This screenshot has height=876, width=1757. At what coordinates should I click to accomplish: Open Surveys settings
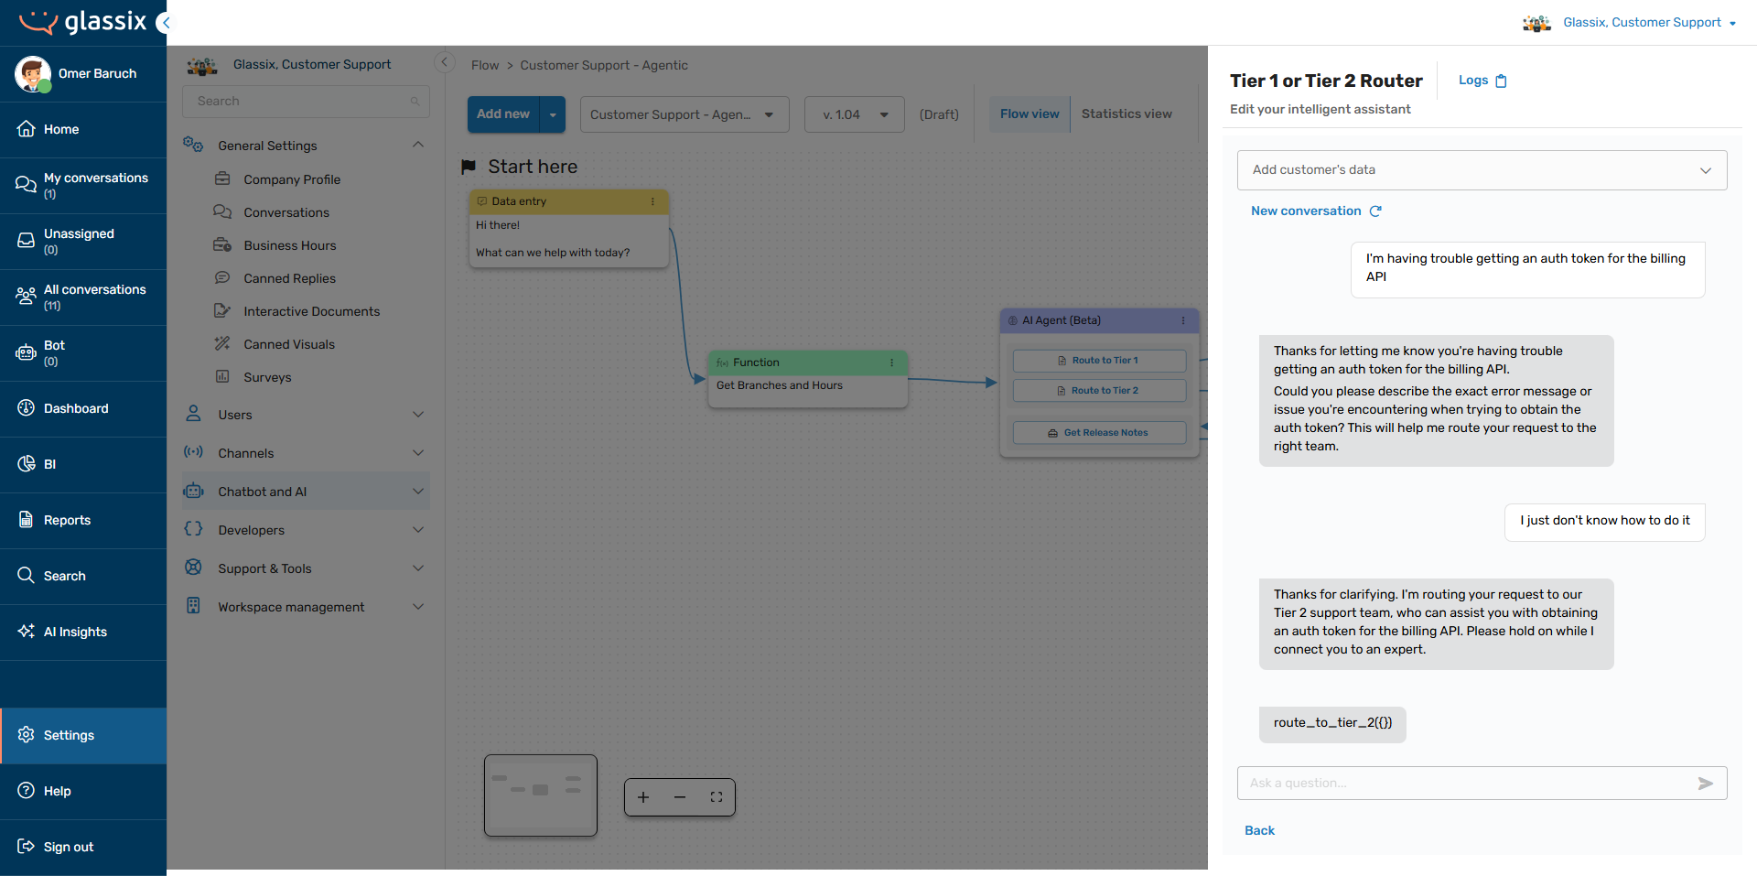click(267, 377)
